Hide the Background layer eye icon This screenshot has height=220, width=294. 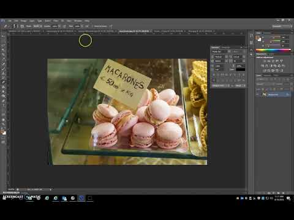coord(258,95)
